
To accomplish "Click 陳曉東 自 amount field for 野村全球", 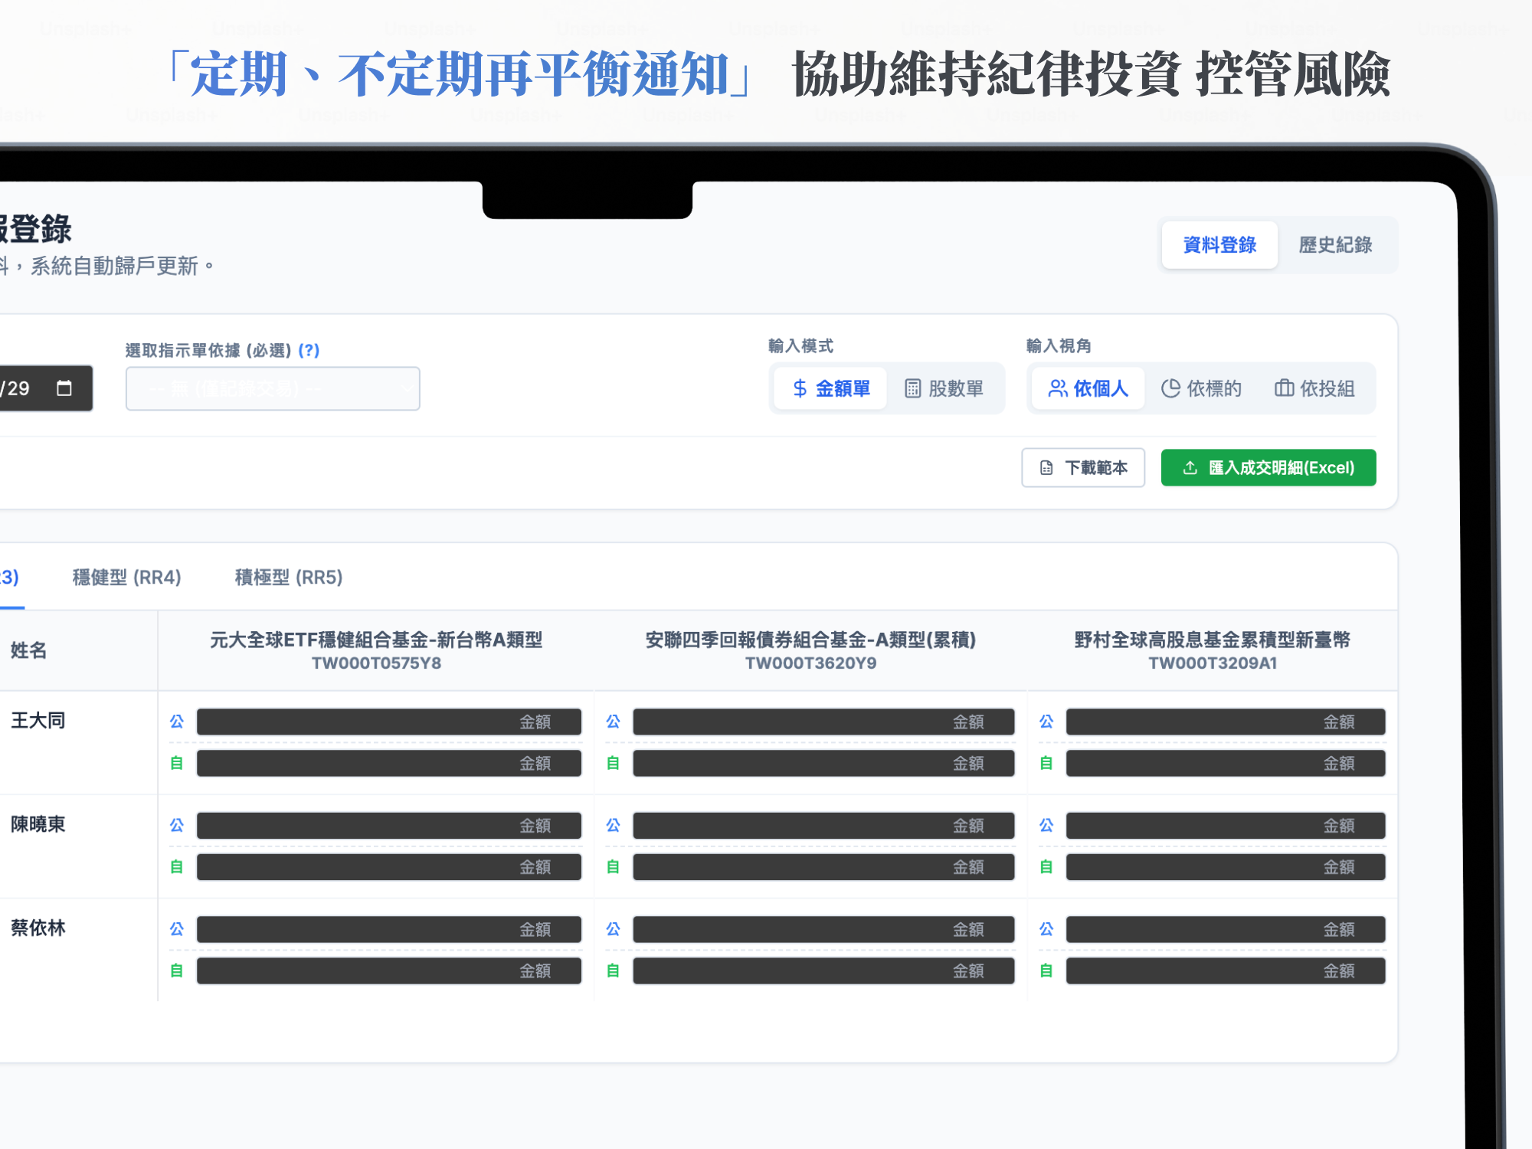I will tap(1226, 867).
